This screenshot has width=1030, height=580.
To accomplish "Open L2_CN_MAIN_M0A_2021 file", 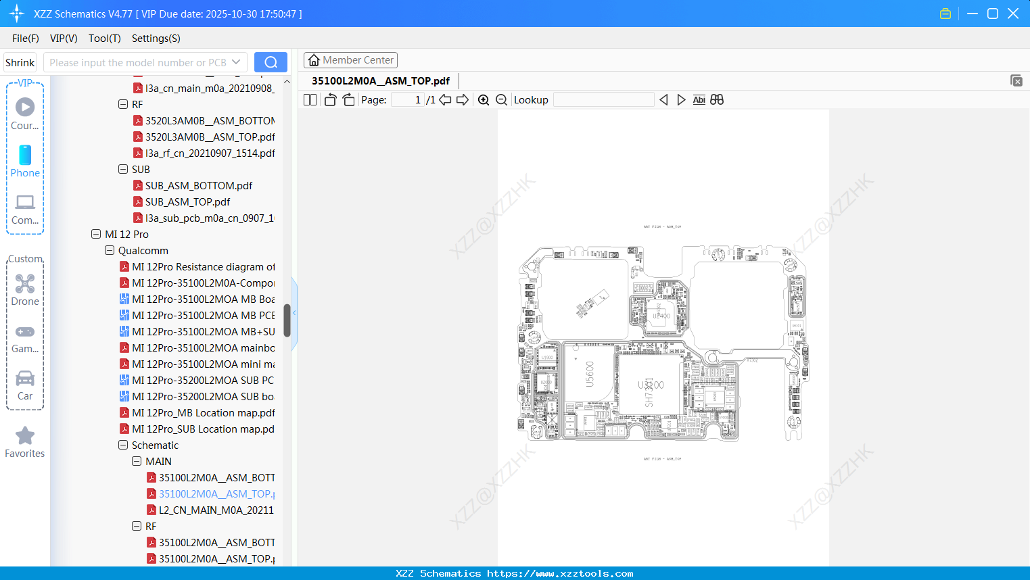I will [x=216, y=510].
